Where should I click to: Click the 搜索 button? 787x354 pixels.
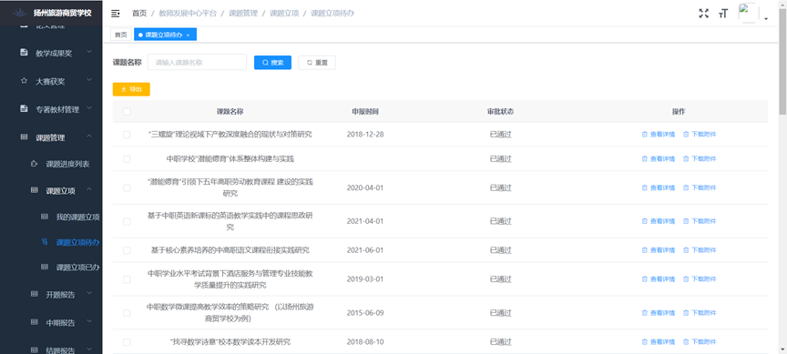click(x=272, y=62)
